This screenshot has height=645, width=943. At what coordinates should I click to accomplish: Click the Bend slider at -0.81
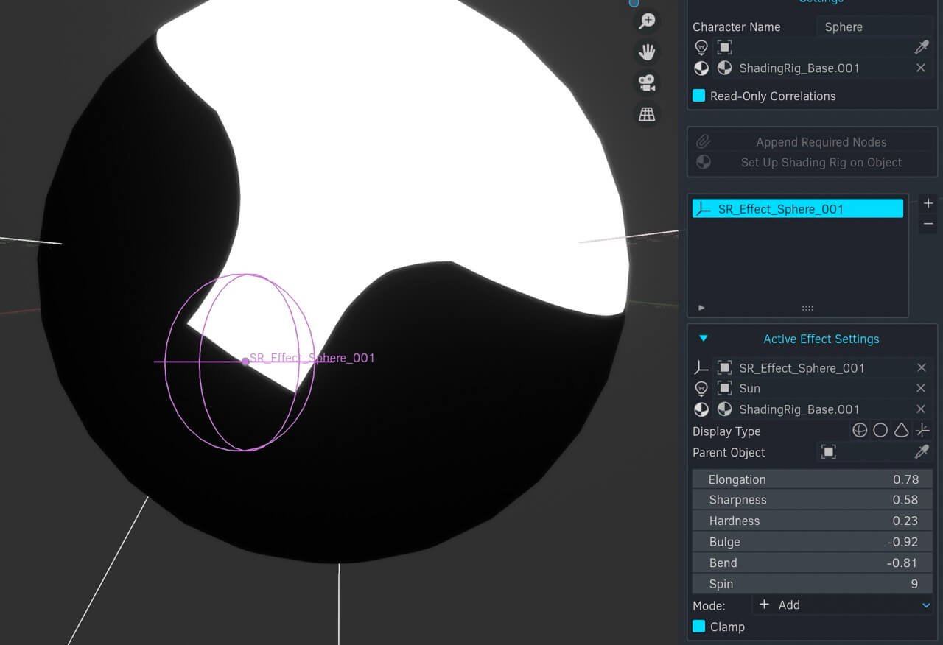pyautogui.click(x=812, y=563)
